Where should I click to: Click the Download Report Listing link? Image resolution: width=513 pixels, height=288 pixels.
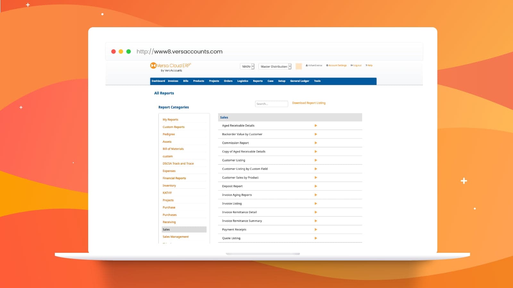(309, 103)
